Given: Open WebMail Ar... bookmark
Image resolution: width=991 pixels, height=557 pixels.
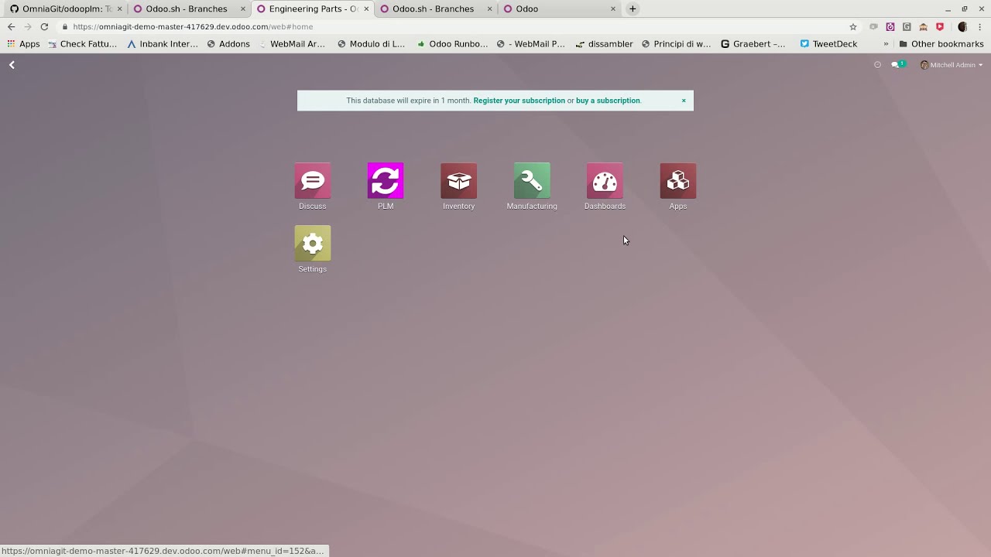Looking at the screenshot, I should tap(292, 44).
